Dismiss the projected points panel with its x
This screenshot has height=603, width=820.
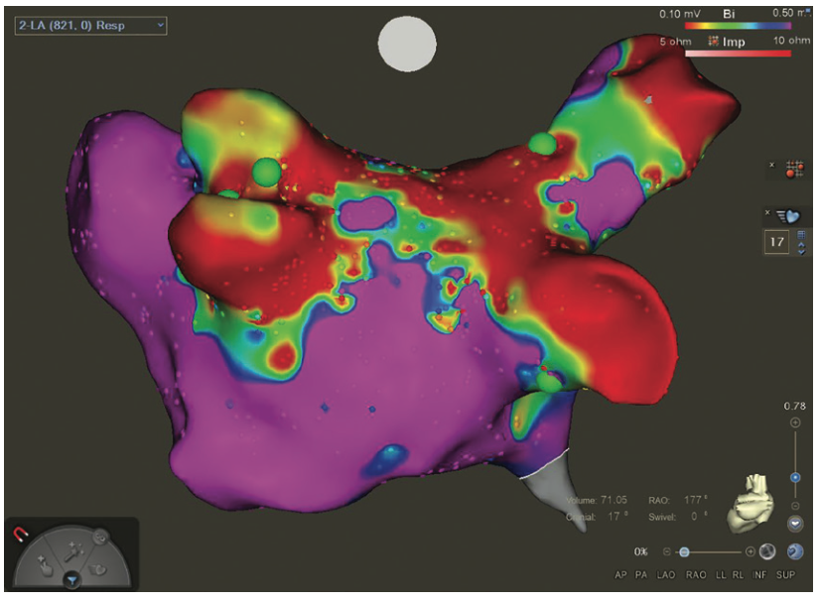[x=771, y=165]
